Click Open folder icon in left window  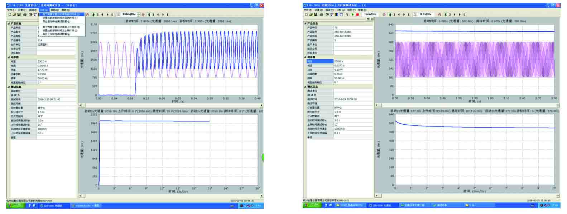click(14, 15)
